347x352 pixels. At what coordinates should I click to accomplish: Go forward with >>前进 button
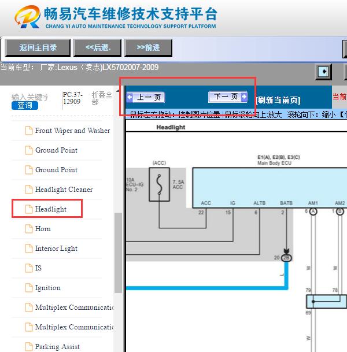[148, 47]
